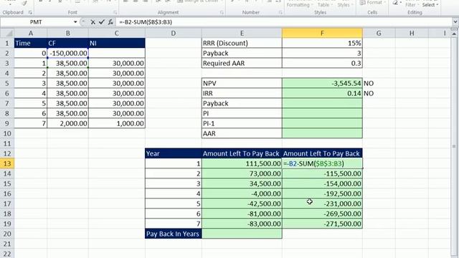Open the Name Box dropdown showing PMT
The image size is (459, 258).
[x=75, y=22]
